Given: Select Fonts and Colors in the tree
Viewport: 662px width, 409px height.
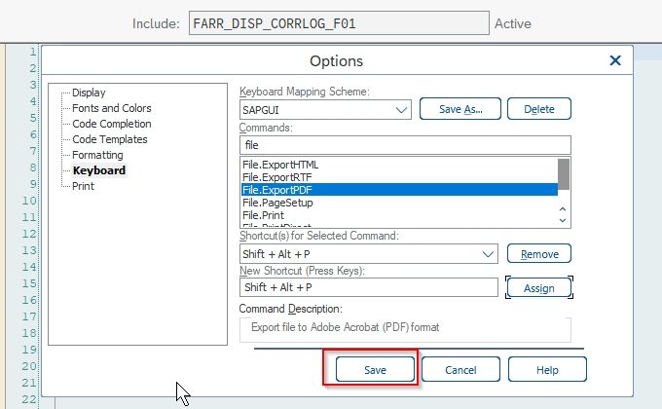Looking at the screenshot, I should pyautogui.click(x=111, y=108).
